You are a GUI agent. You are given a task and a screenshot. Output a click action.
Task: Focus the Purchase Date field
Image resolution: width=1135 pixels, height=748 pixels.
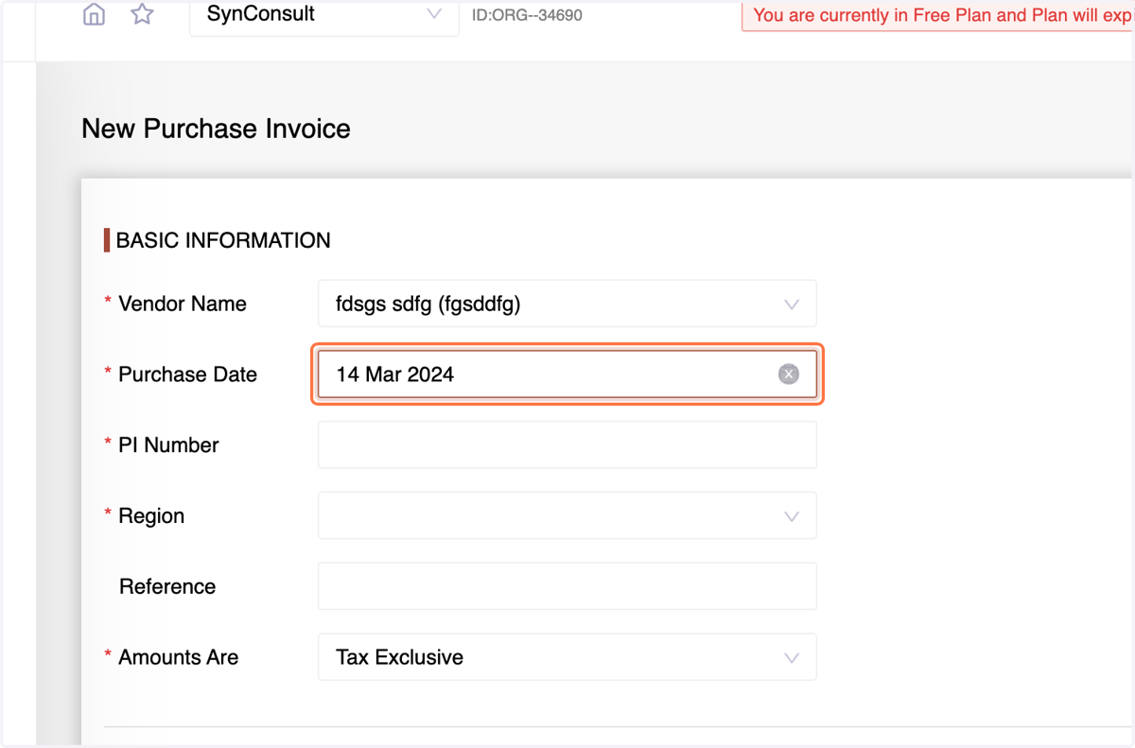567,374
